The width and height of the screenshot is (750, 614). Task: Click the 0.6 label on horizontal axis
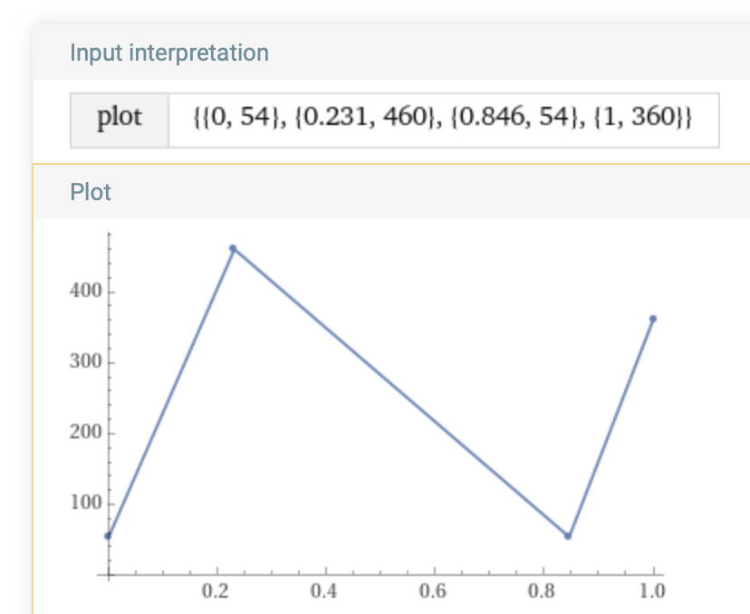[x=434, y=592]
